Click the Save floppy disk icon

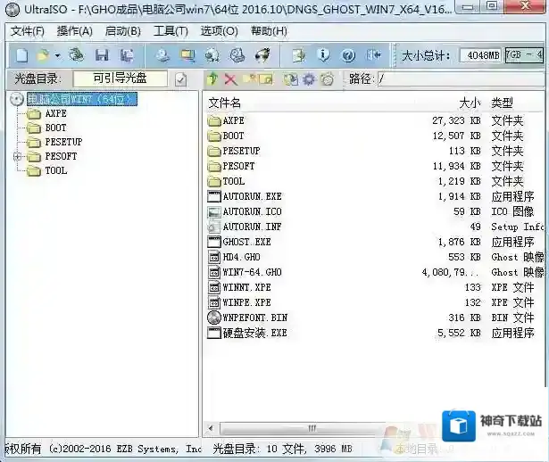click(101, 55)
